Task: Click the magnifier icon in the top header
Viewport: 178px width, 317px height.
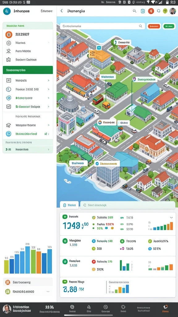Action: pyautogui.click(x=134, y=11)
